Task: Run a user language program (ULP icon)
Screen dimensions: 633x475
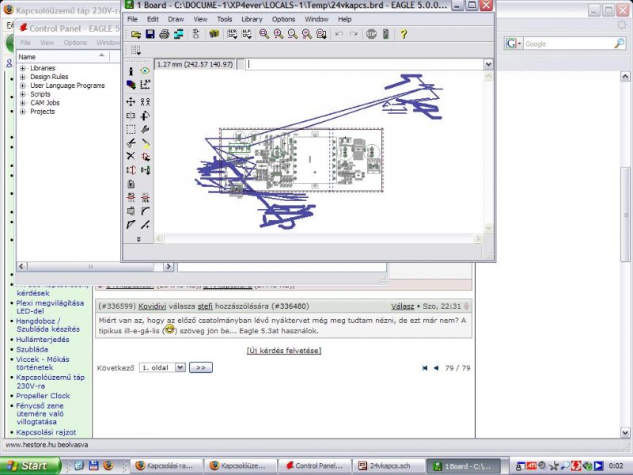Action: [246, 34]
